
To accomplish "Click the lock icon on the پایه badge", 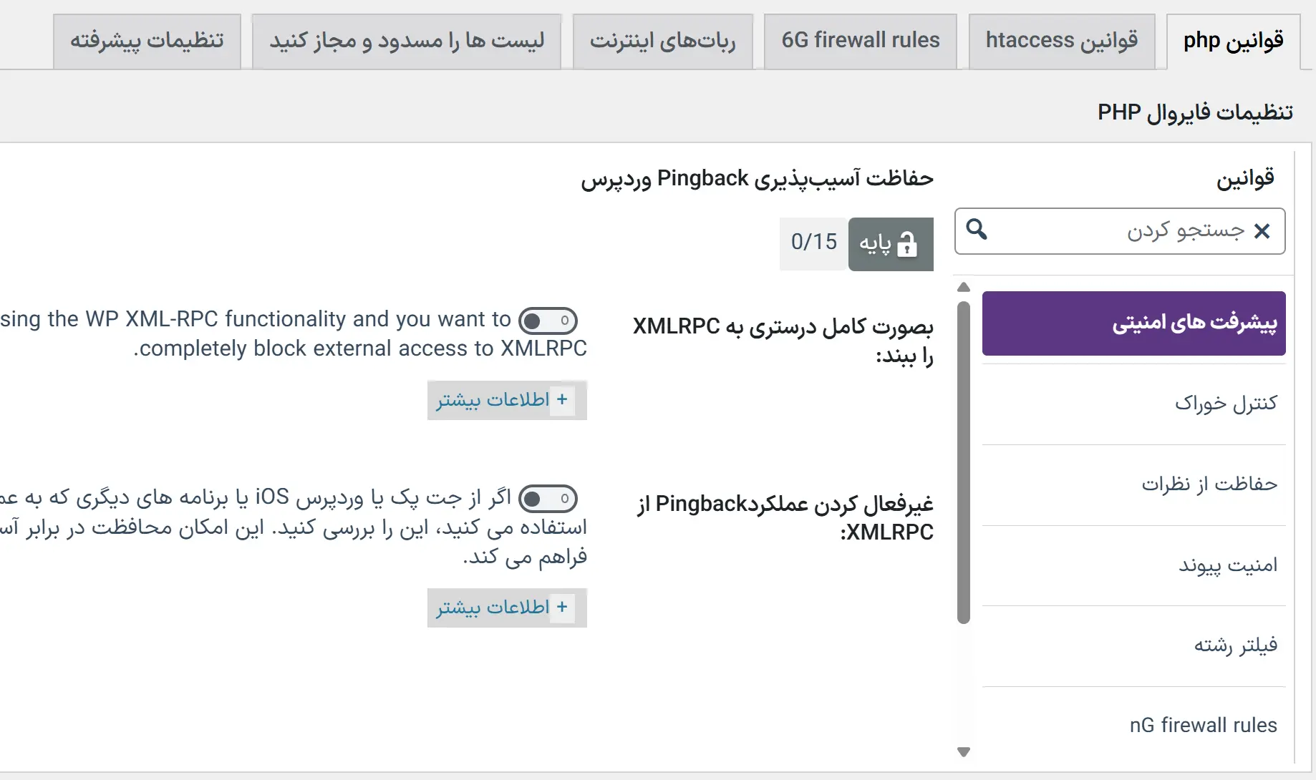I will coord(907,244).
